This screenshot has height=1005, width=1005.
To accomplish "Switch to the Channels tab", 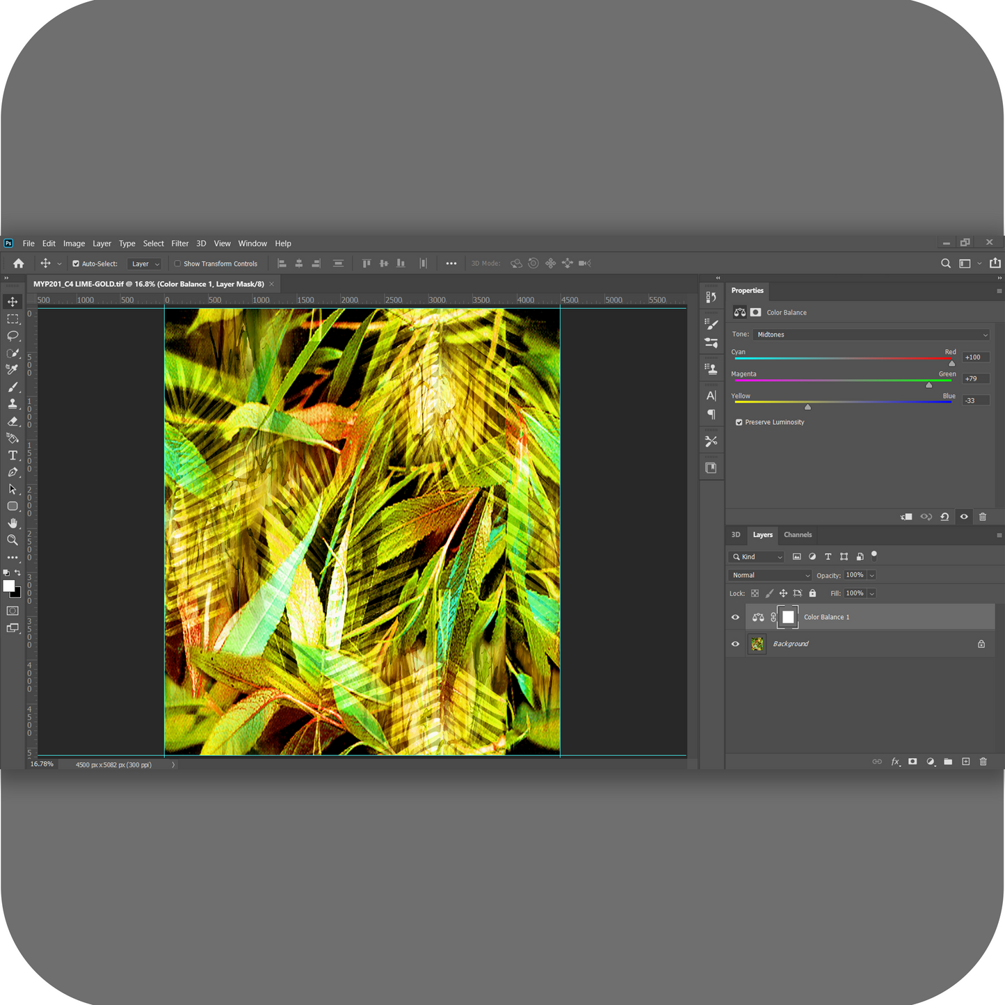I will (x=798, y=535).
